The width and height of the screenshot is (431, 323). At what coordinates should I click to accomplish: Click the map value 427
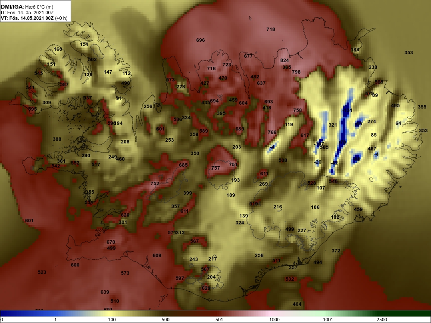[x=204, y=83]
